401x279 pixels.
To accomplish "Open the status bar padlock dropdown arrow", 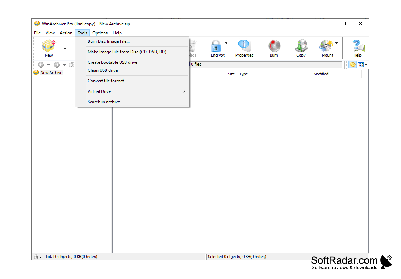I will coord(41,257).
